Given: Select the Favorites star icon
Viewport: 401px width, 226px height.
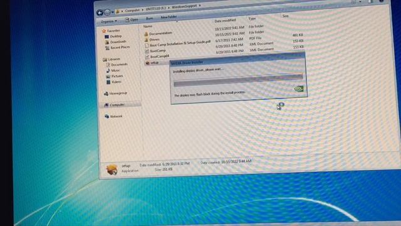Looking at the screenshot, I should tap(104, 31).
